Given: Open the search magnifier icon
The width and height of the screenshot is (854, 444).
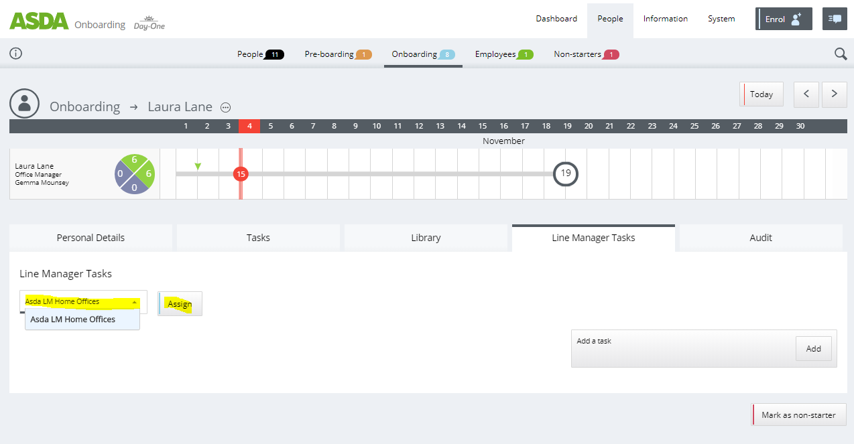Looking at the screenshot, I should pyautogui.click(x=841, y=54).
